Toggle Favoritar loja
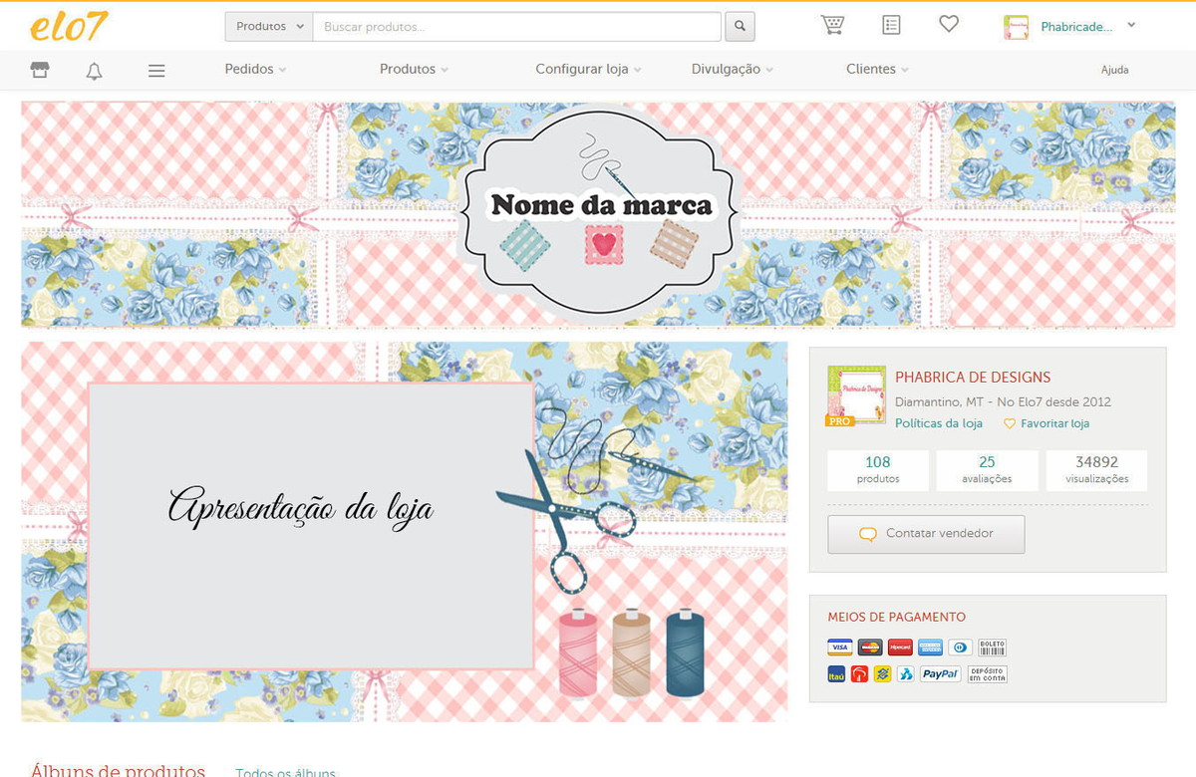Image resolution: width=1196 pixels, height=777 pixels. (1046, 423)
